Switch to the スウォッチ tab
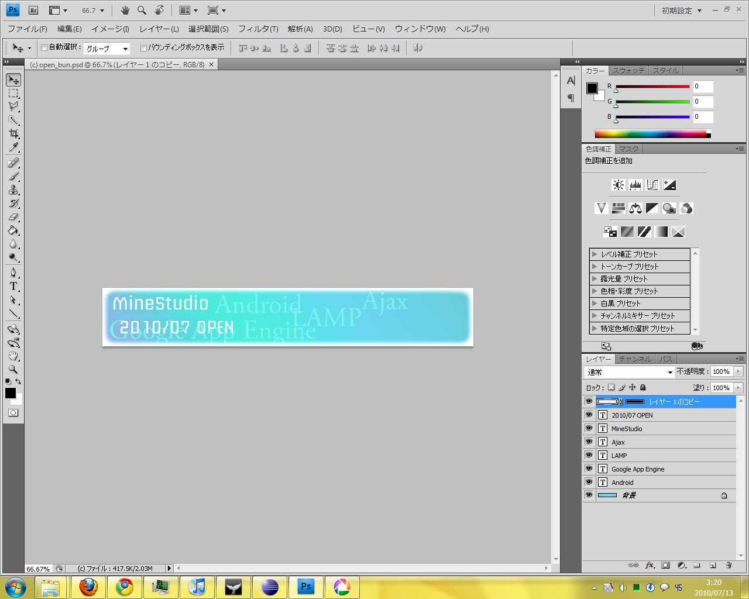 [628, 71]
